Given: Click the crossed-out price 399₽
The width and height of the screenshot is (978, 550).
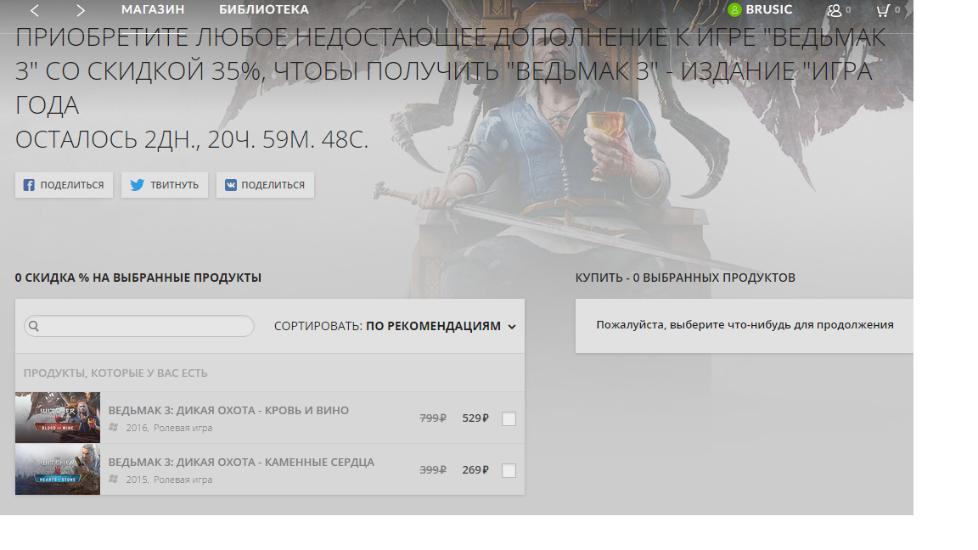Looking at the screenshot, I should pos(433,469).
